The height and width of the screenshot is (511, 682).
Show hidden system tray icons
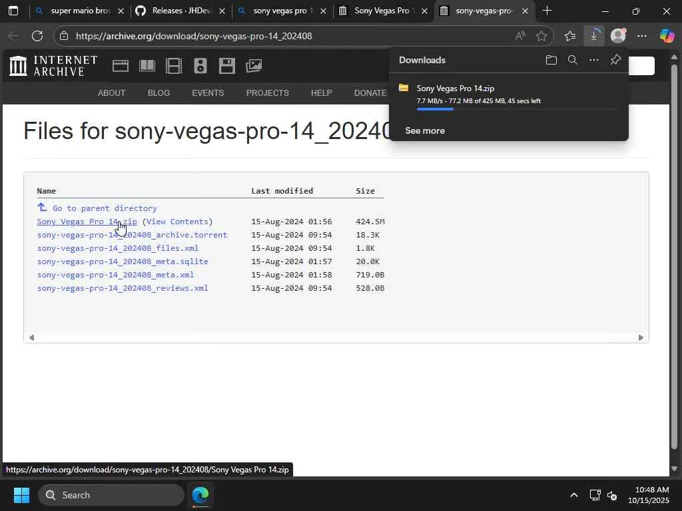[x=574, y=495]
